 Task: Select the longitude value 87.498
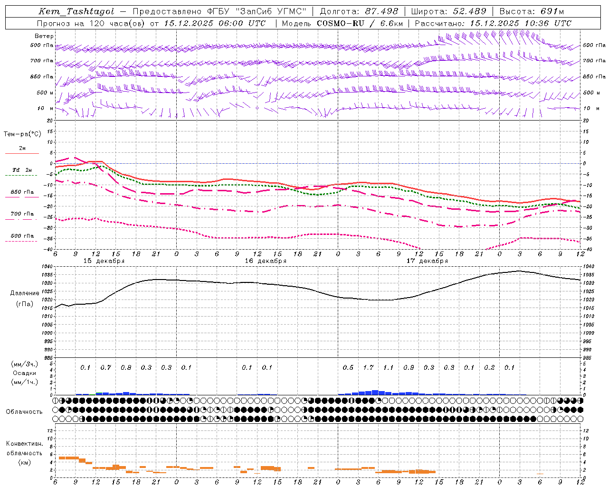(x=382, y=11)
